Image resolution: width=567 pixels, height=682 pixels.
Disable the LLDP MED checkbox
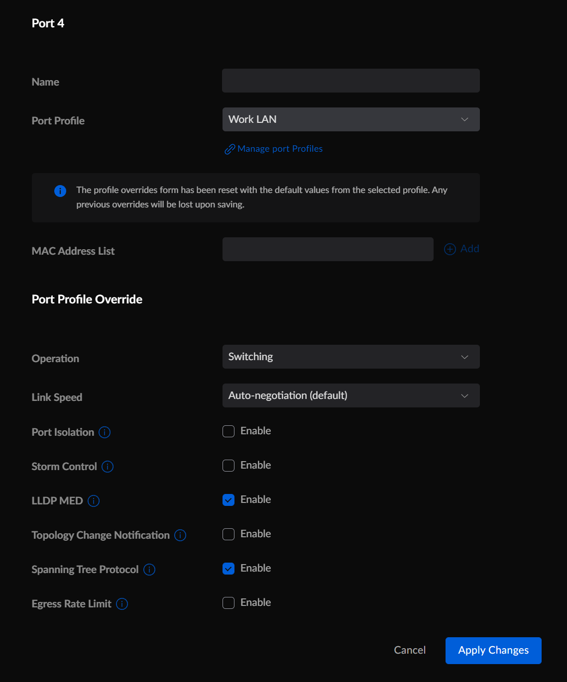pyautogui.click(x=228, y=499)
